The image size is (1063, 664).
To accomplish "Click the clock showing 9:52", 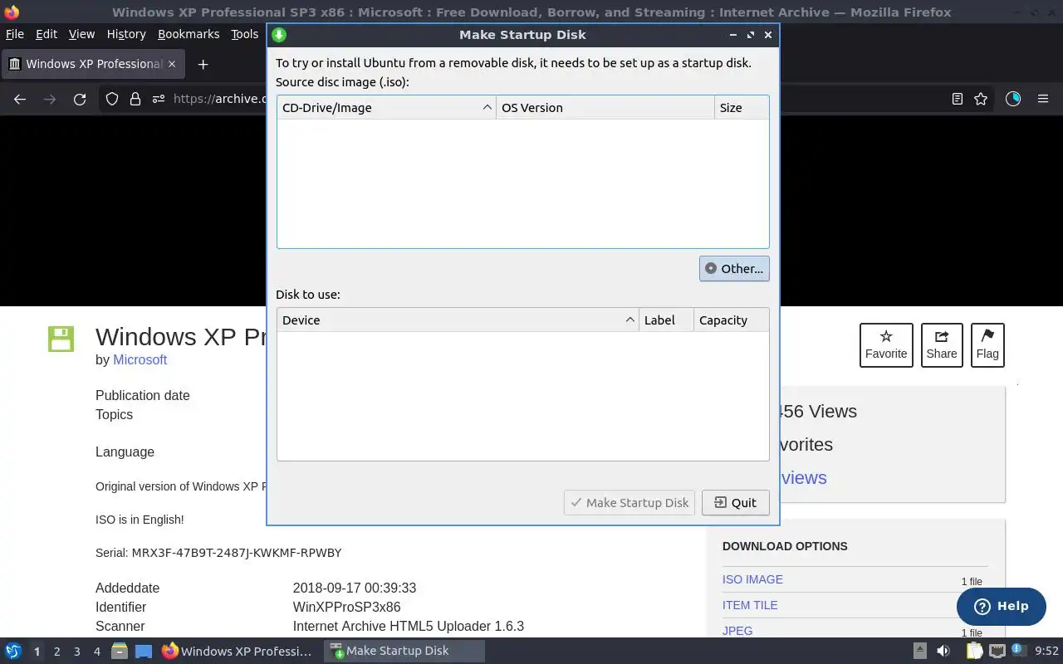I will coord(1046,652).
